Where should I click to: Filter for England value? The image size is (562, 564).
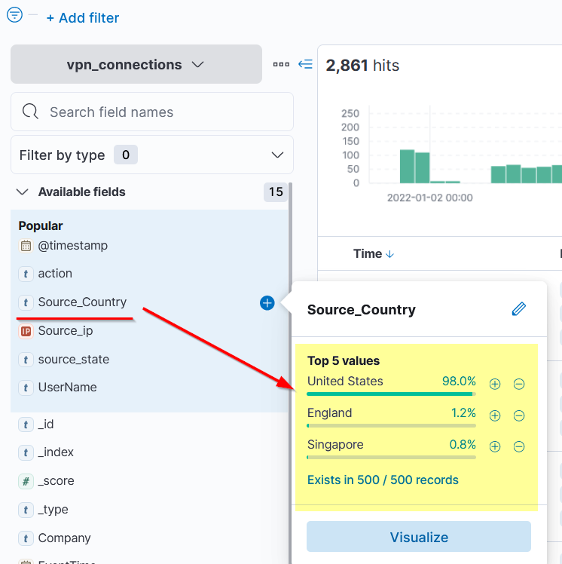point(495,415)
